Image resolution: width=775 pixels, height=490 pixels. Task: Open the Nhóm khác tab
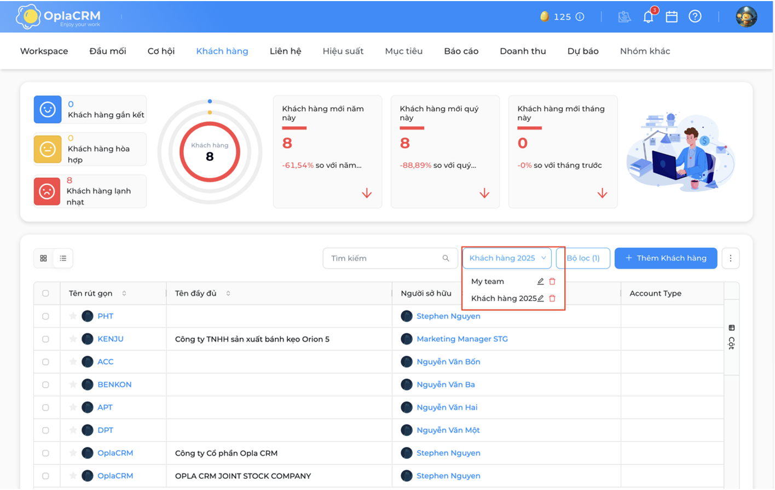645,51
